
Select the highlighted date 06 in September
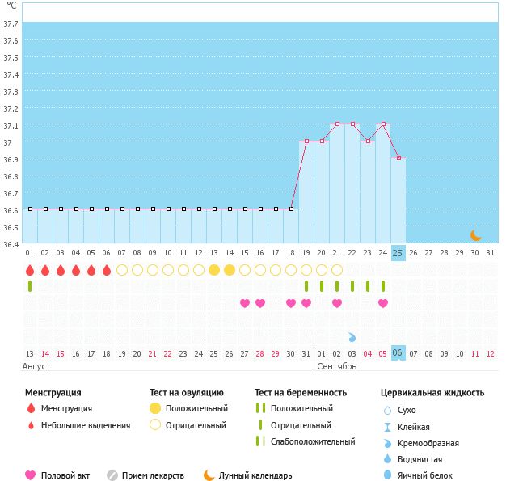(398, 353)
